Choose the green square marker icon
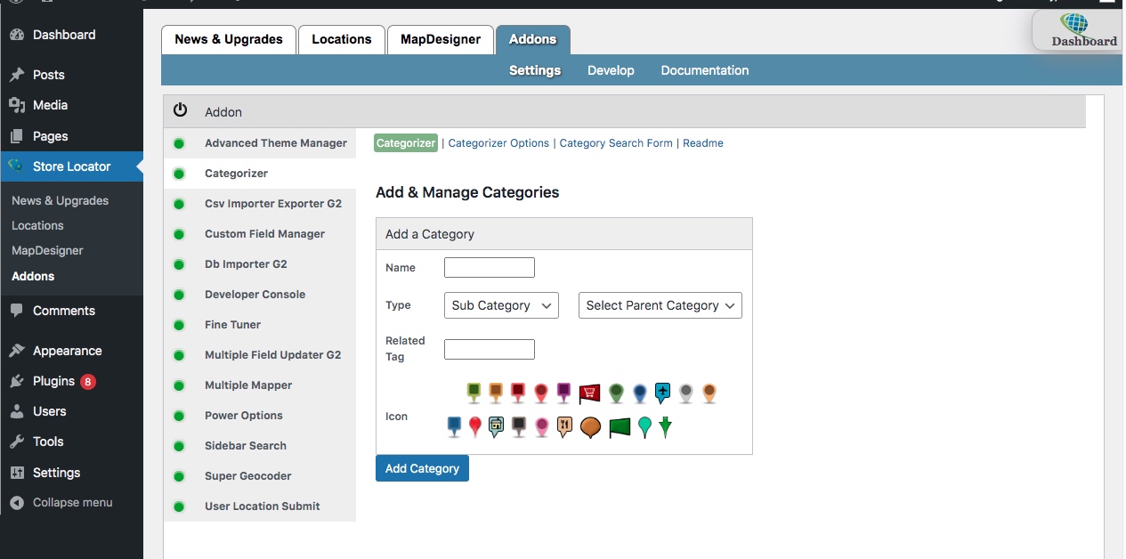This screenshot has width=1126, height=559. pyautogui.click(x=474, y=393)
